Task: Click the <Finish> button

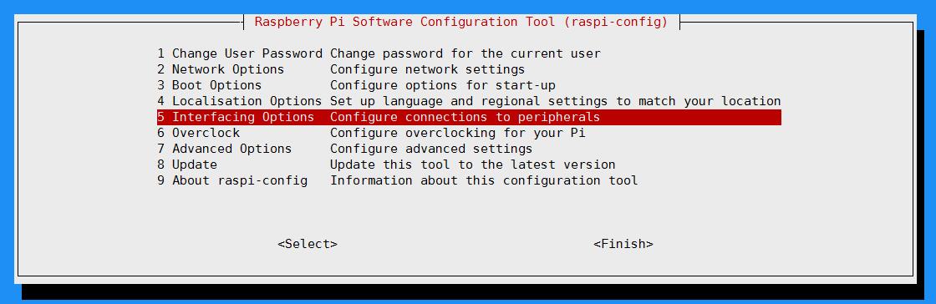Action: pyautogui.click(x=623, y=245)
